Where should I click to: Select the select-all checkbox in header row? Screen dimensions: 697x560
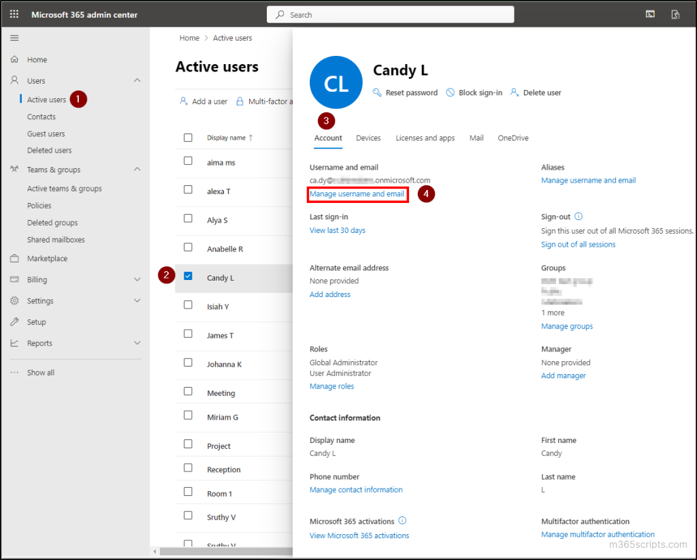tap(189, 136)
